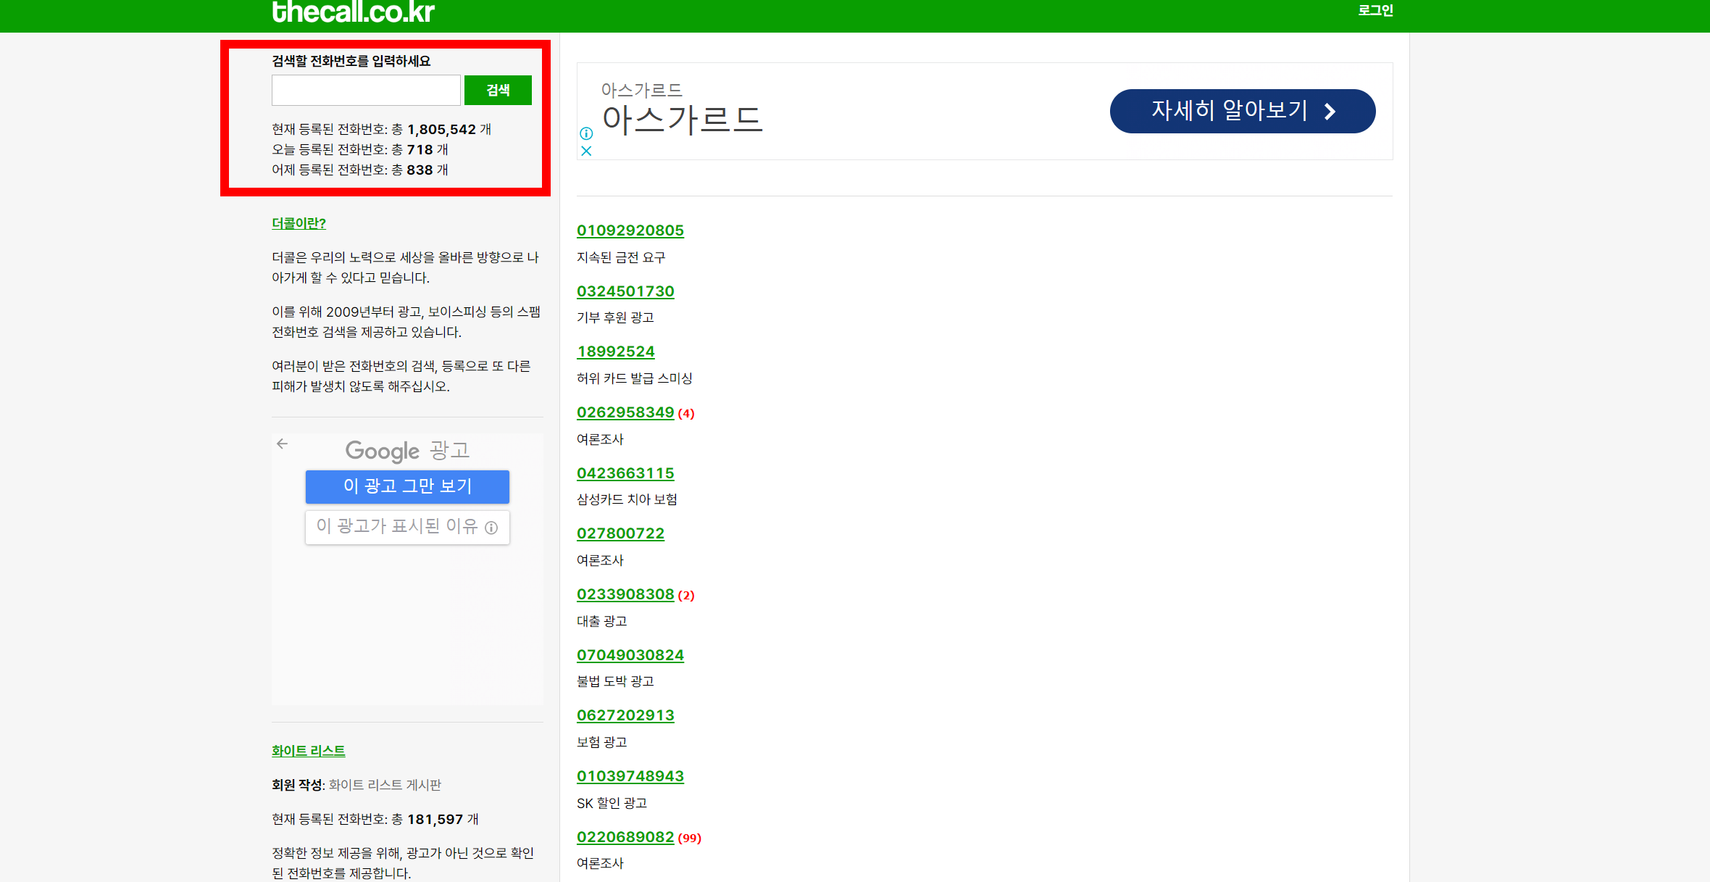Screen dimensions: 1710x882
Task: Open the 더콜이란? link
Action: 299,223
